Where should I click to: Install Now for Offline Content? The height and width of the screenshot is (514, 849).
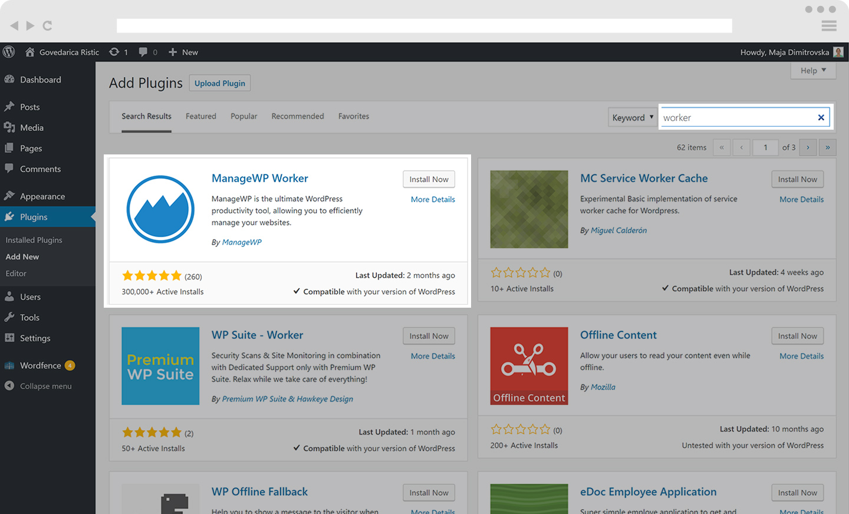(797, 336)
